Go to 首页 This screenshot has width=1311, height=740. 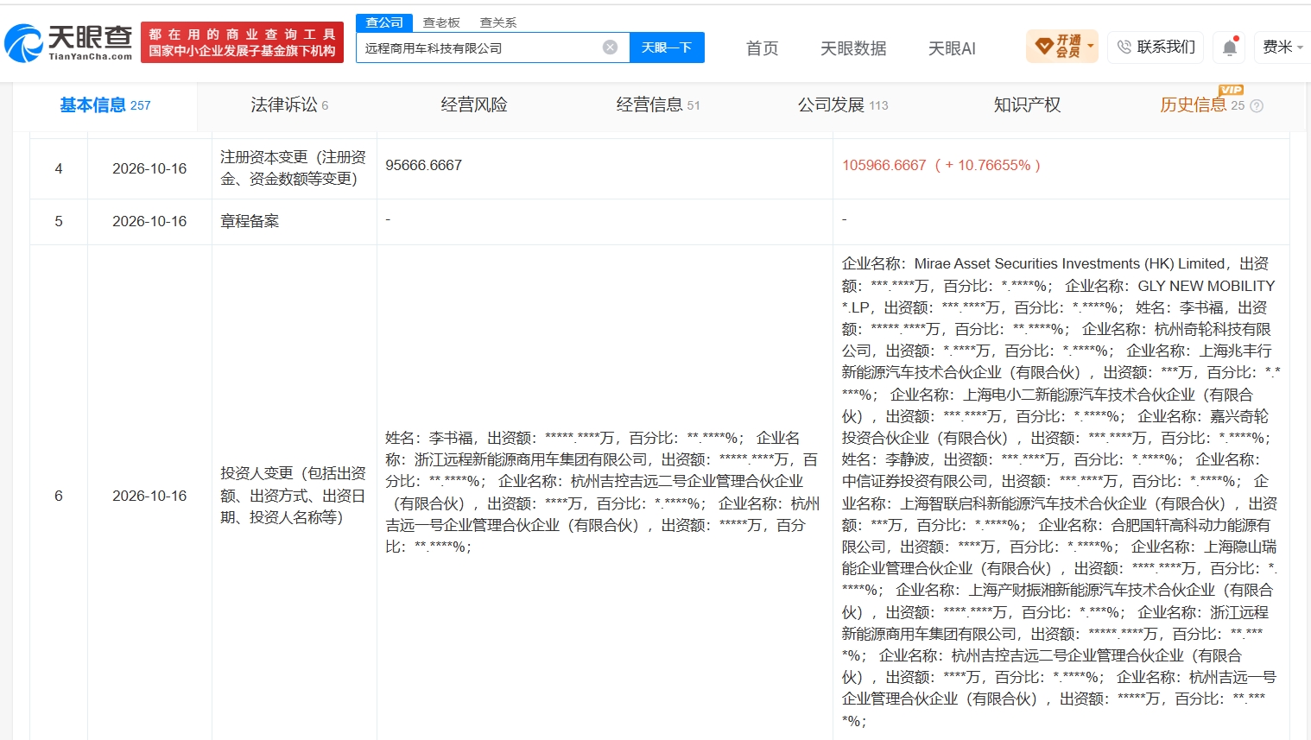pos(762,48)
